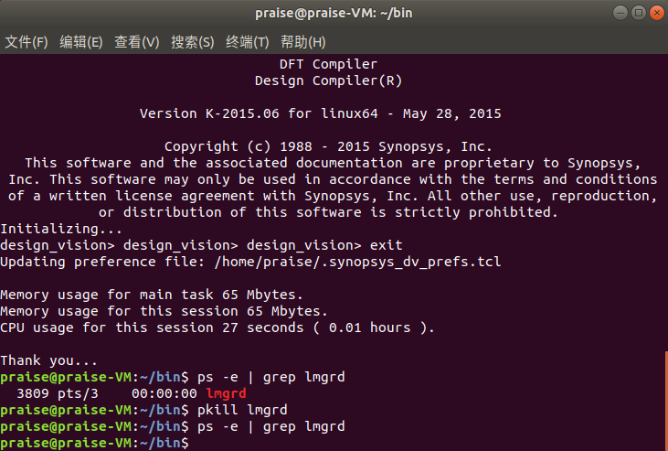Viewport: 668px width, 451px height.
Task: Minimize the terminal window
Action: click(620, 13)
